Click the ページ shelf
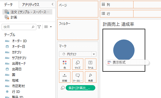The image size is (161, 98). tap(78, 9)
